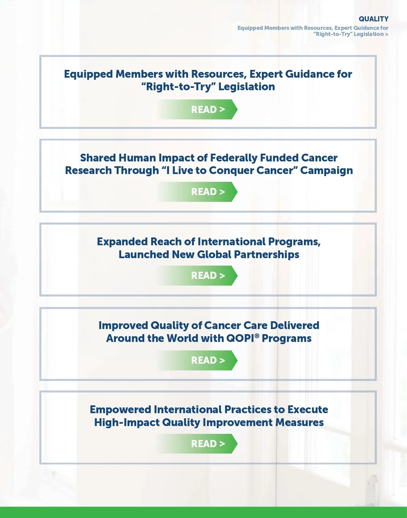
Task: Click the > chevron on the Global Partnerships READ button
Action: coord(222,275)
